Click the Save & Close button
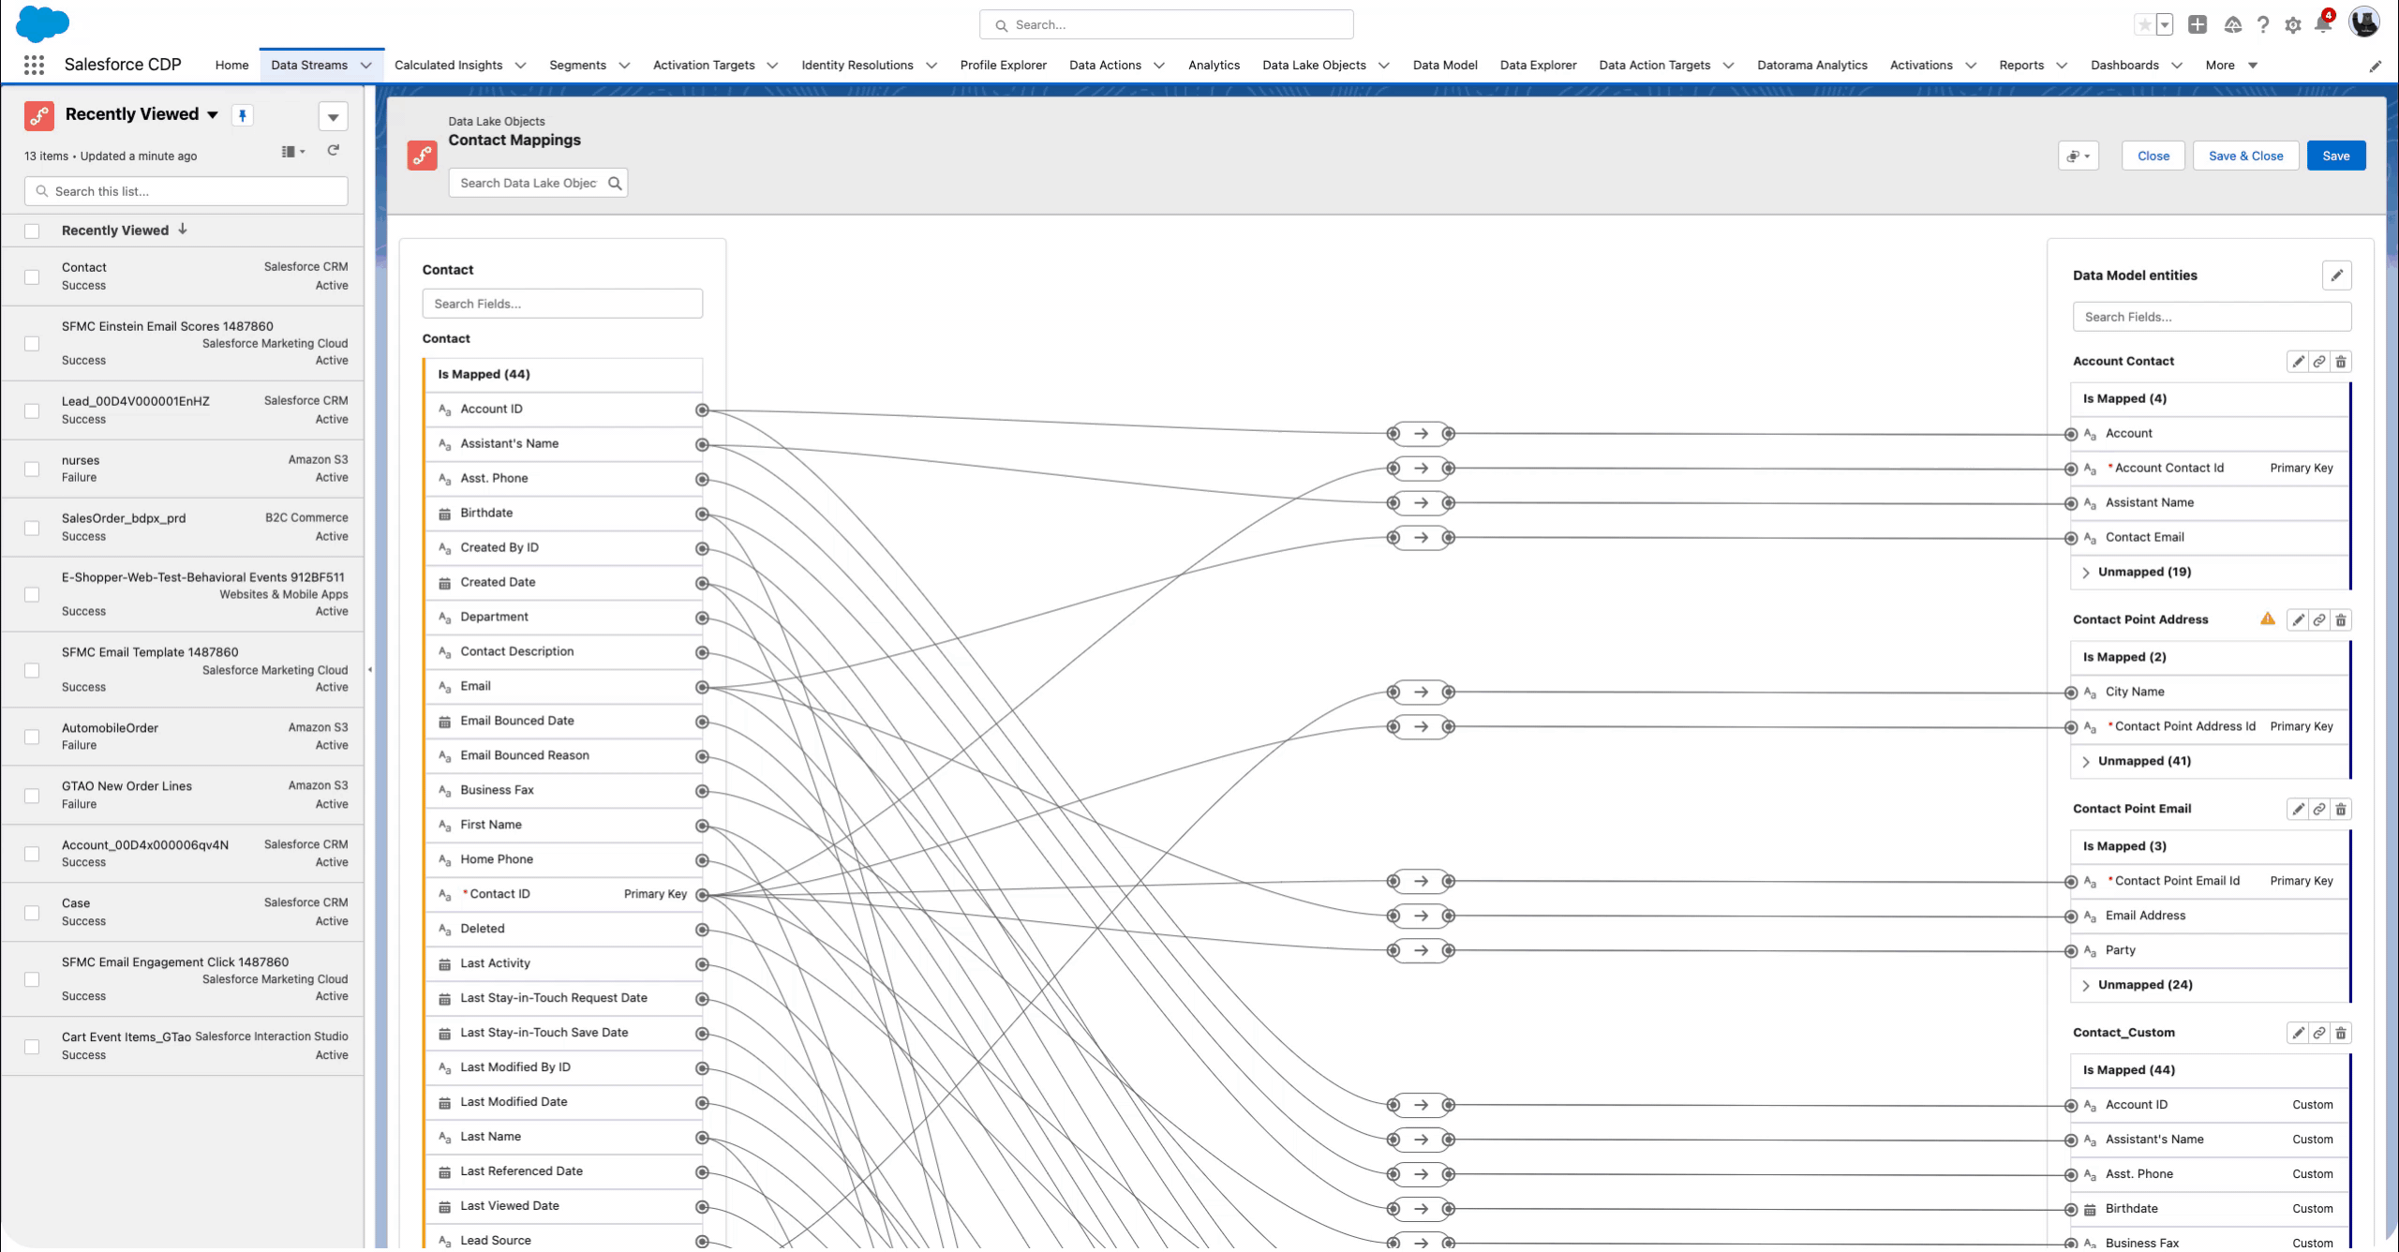Image resolution: width=2399 pixels, height=1252 pixels. 2245,156
